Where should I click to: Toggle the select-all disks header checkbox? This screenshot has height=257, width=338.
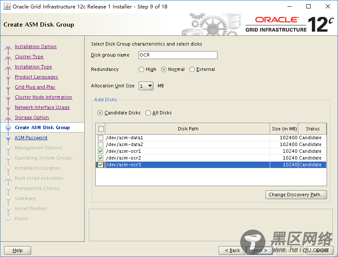101,129
